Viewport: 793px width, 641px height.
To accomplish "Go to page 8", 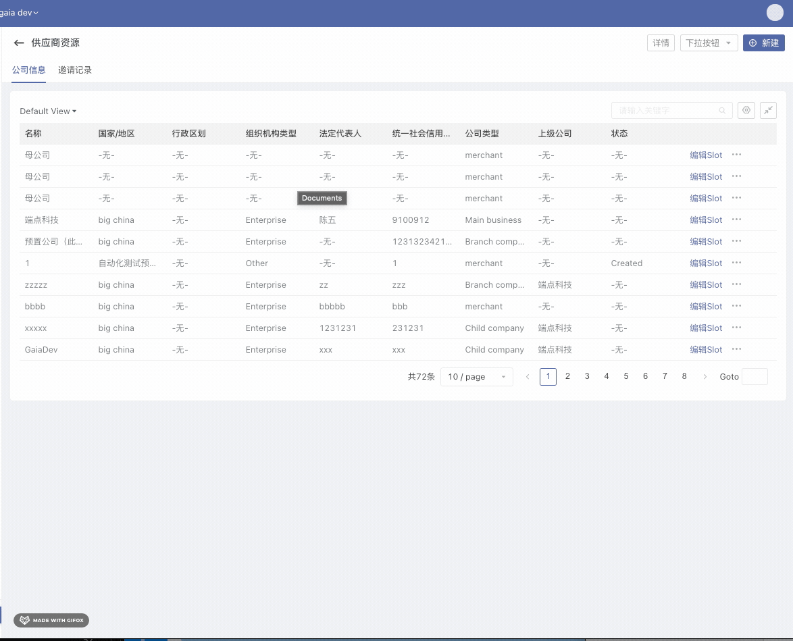I will pos(684,376).
